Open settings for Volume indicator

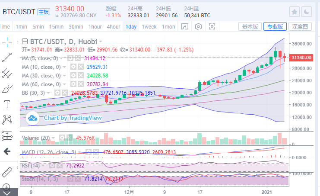(62, 138)
